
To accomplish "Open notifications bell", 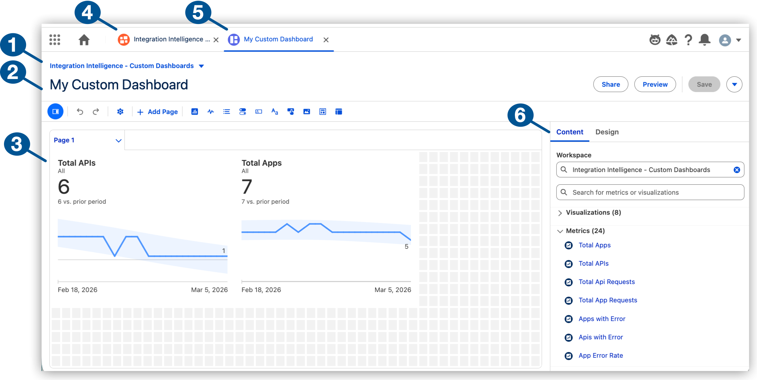I will (x=704, y=40).
